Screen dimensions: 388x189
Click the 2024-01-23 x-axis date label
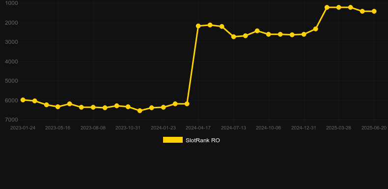[164, 128]
